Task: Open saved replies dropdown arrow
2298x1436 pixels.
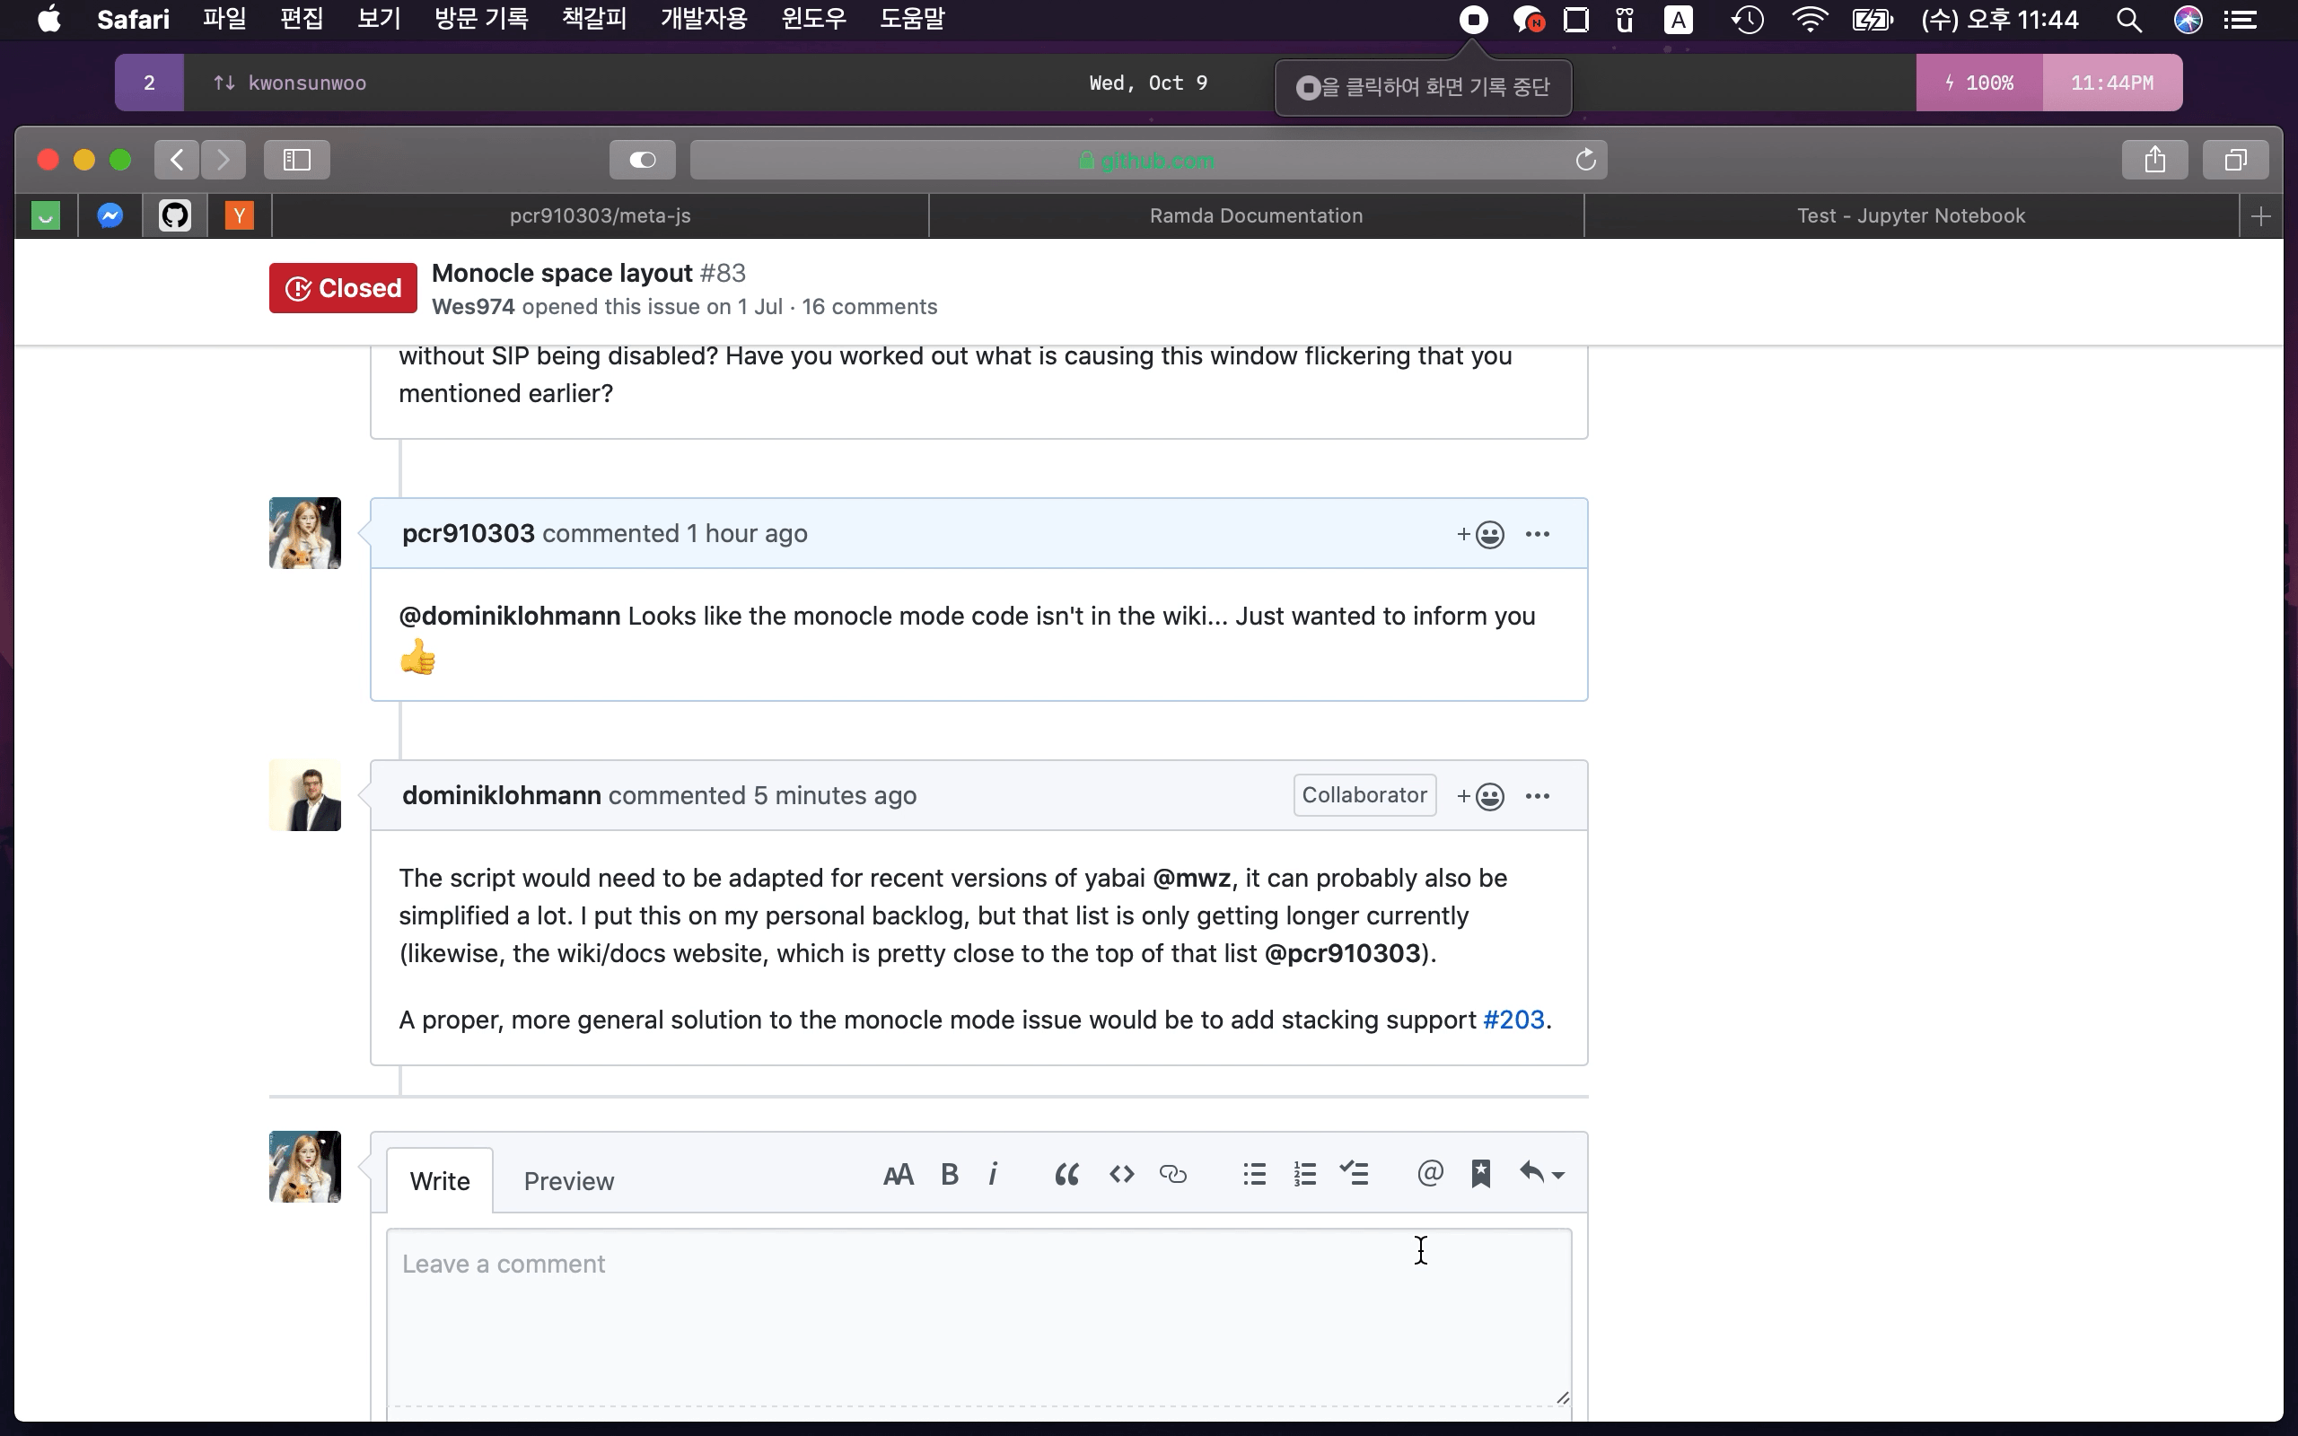Action: [1542, 1175]
